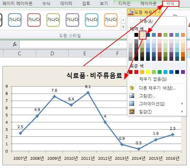This screenshot has height=168, width=190.
Task: Pick the aqua theme color swatch
Action: [x=177, y=35]
